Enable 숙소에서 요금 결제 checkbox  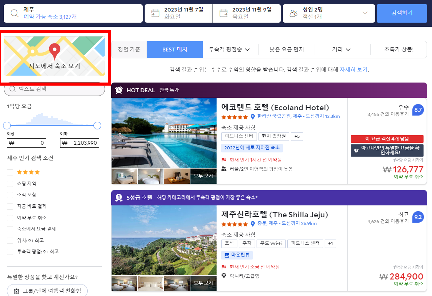pyautogui.click(x=10, y=229)
